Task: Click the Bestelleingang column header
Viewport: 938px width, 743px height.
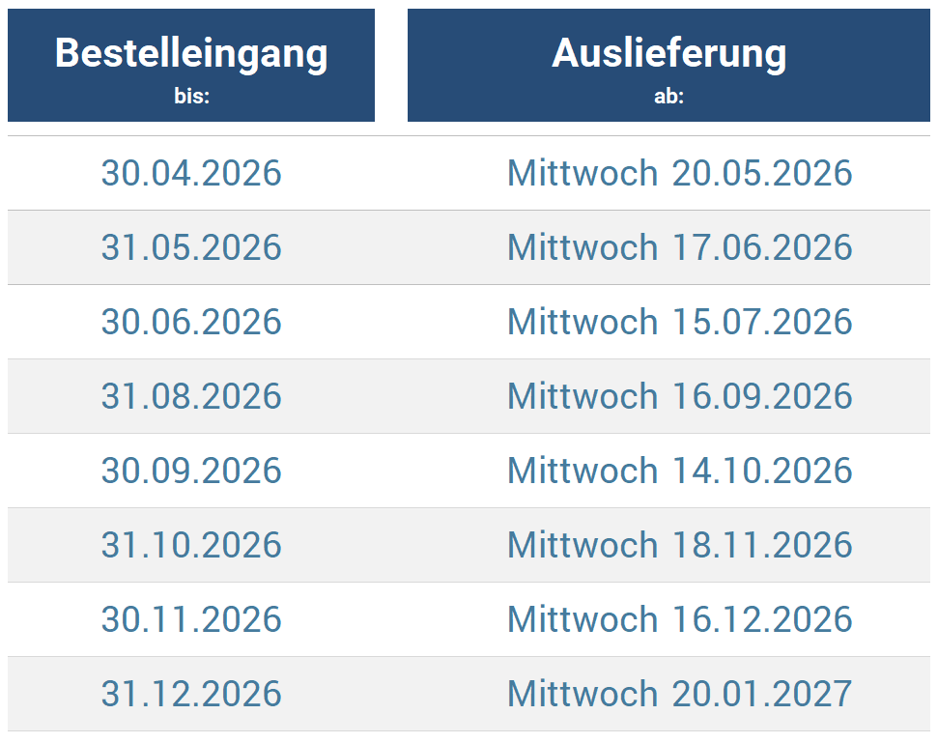Action: (x=191, y=53)
